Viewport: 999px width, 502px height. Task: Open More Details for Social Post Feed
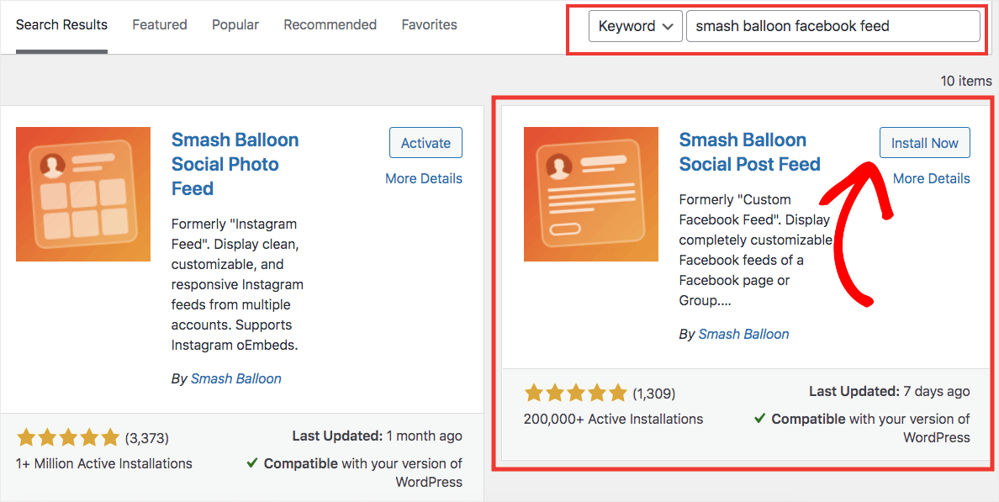point(931,178)
